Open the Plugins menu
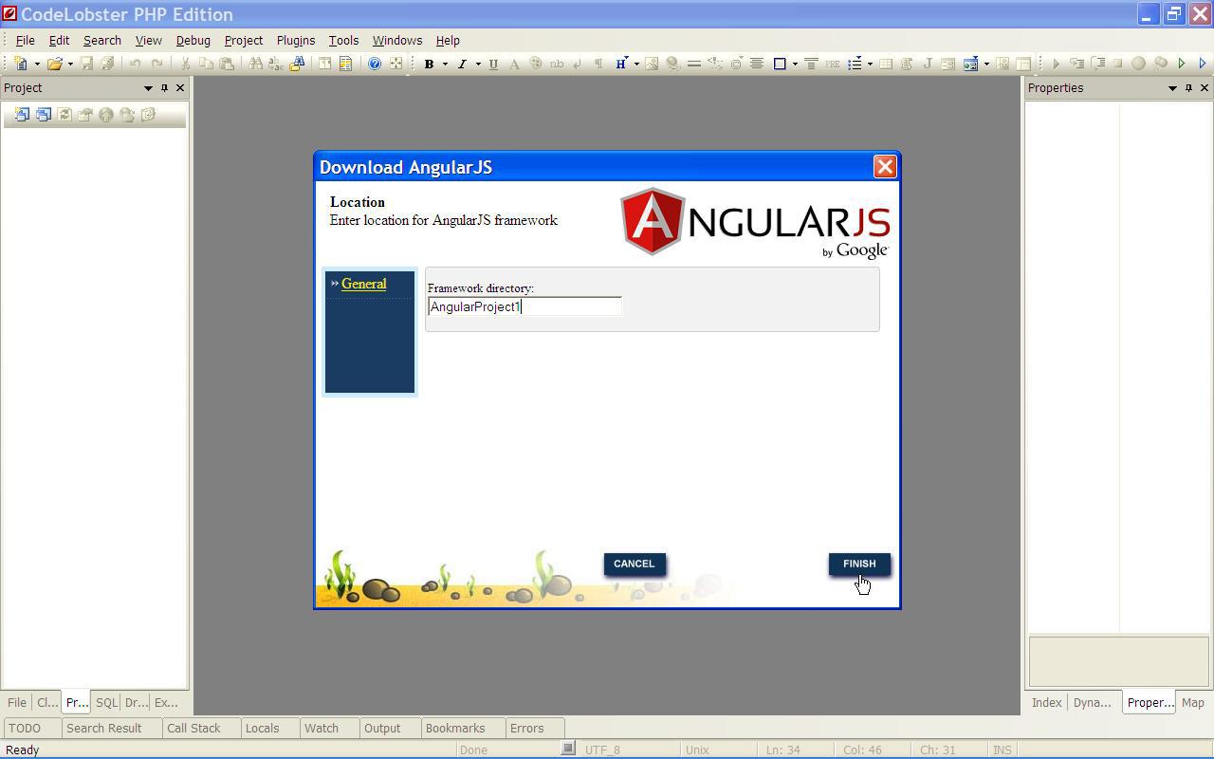This screenshot has width=1214, height=759. [296, 41]
